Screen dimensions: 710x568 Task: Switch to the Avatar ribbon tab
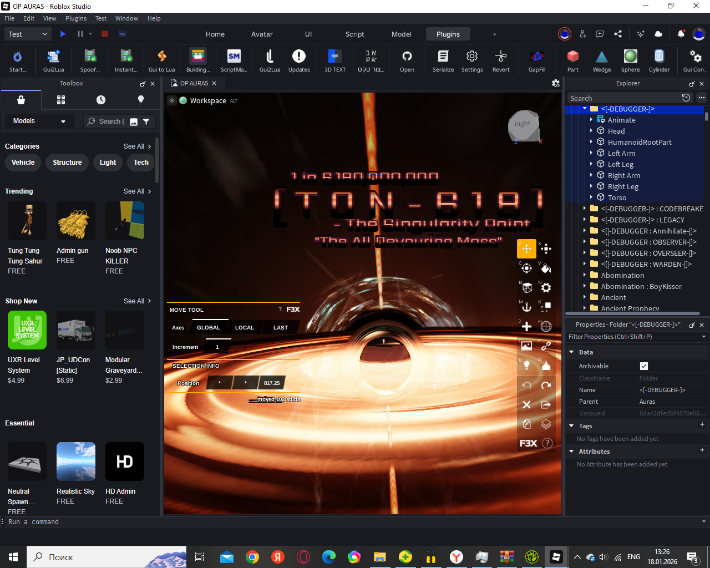(262, 34)
